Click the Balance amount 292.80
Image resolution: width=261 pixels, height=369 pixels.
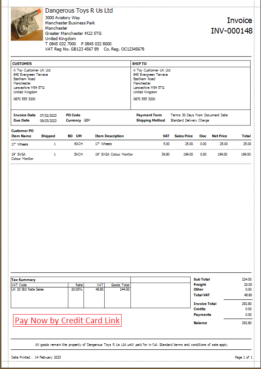coord(246,323)
